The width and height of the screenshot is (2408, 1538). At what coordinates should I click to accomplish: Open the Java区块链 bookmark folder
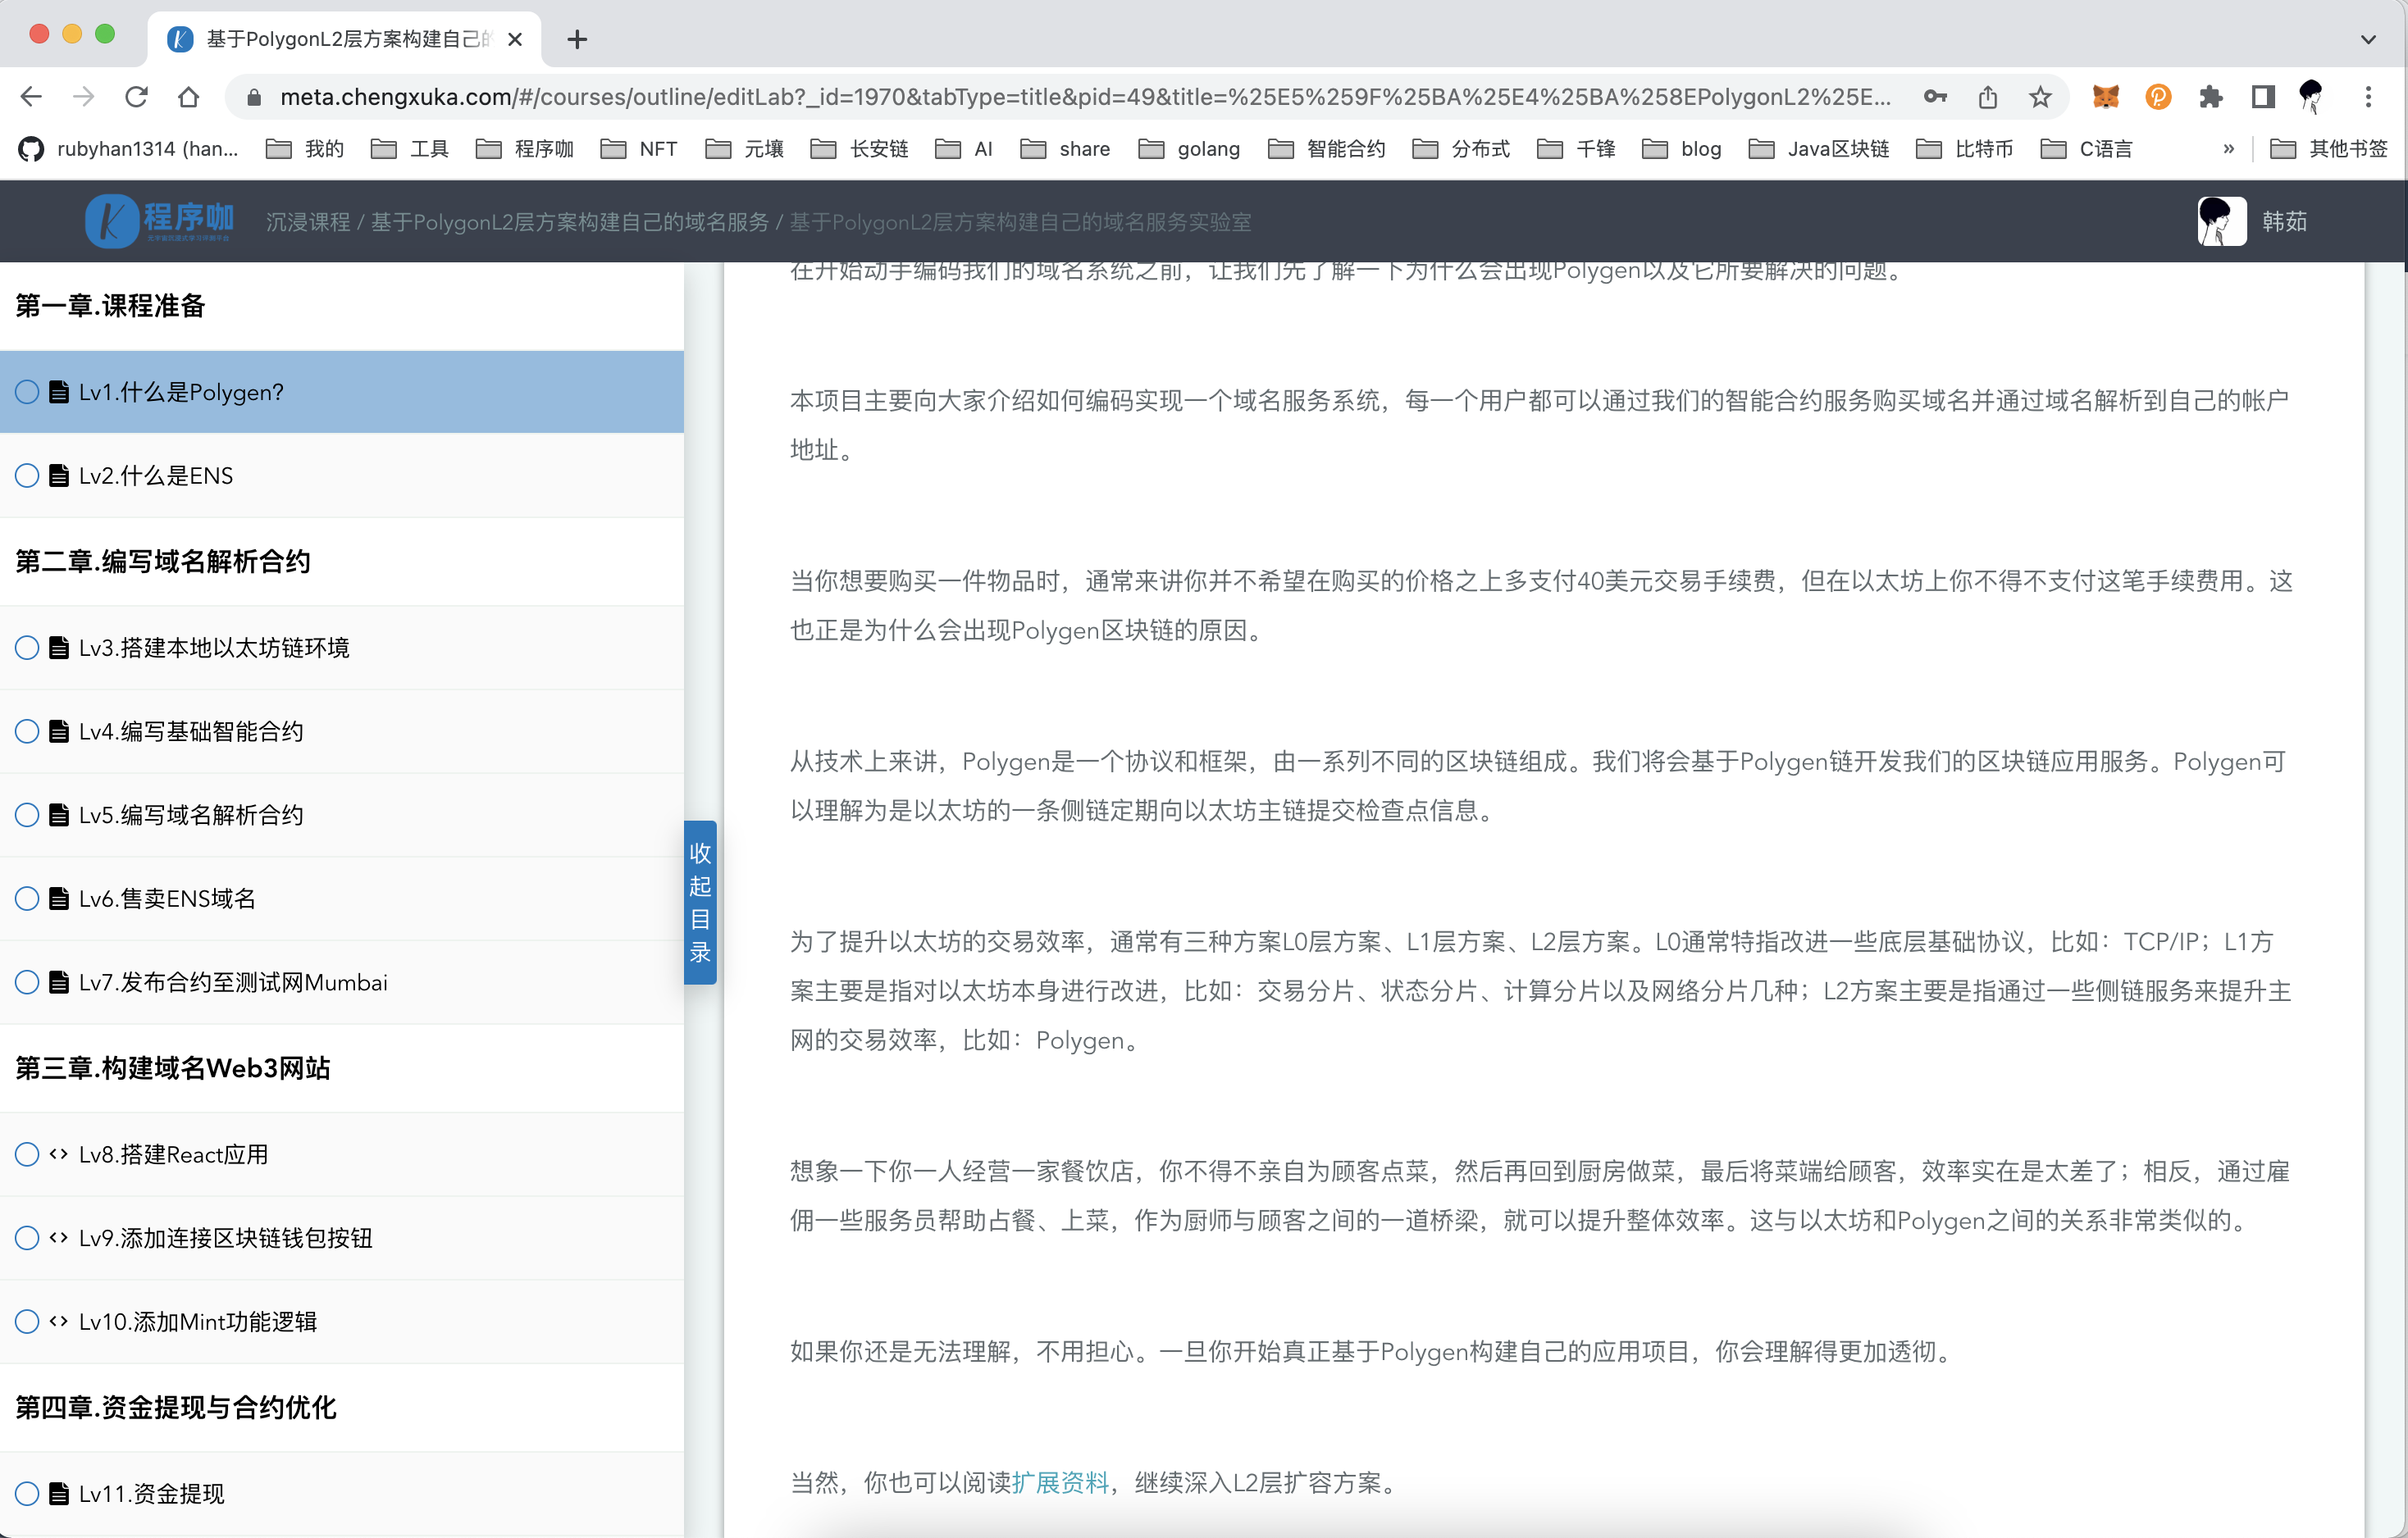1819,149
